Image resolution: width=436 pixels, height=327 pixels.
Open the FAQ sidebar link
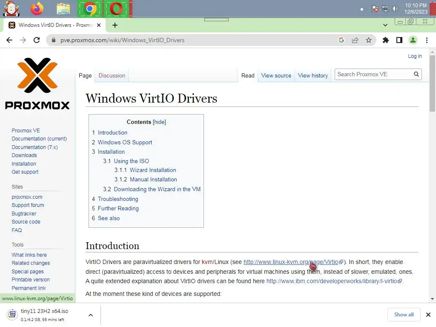pos(17,230)
